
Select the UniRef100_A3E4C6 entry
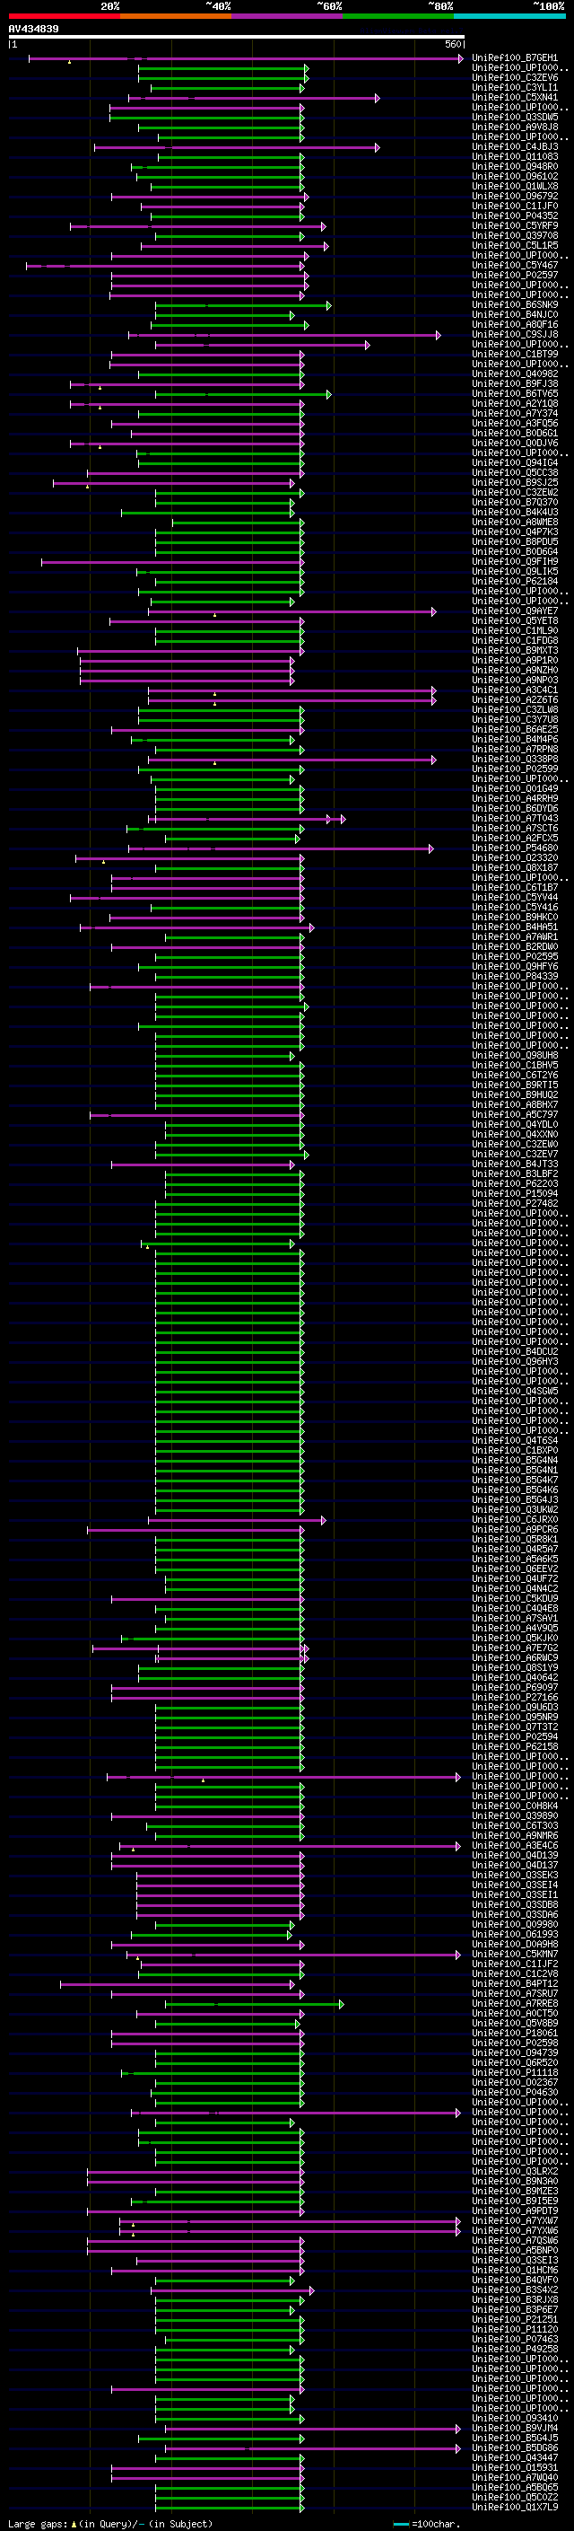(514, 1846)
